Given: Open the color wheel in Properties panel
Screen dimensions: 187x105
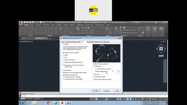Looking at the screenshot, I should coord(121,28).
